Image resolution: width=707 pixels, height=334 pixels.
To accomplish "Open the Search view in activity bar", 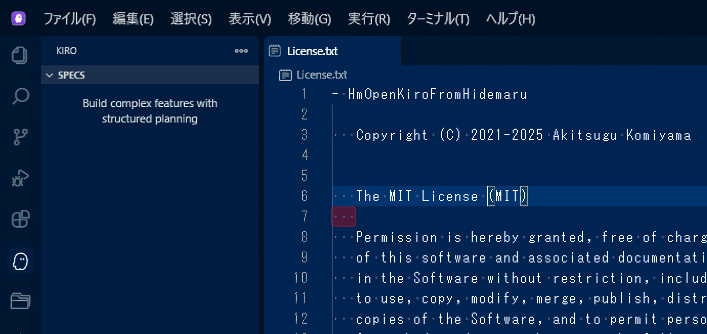I will pos(20,96).
